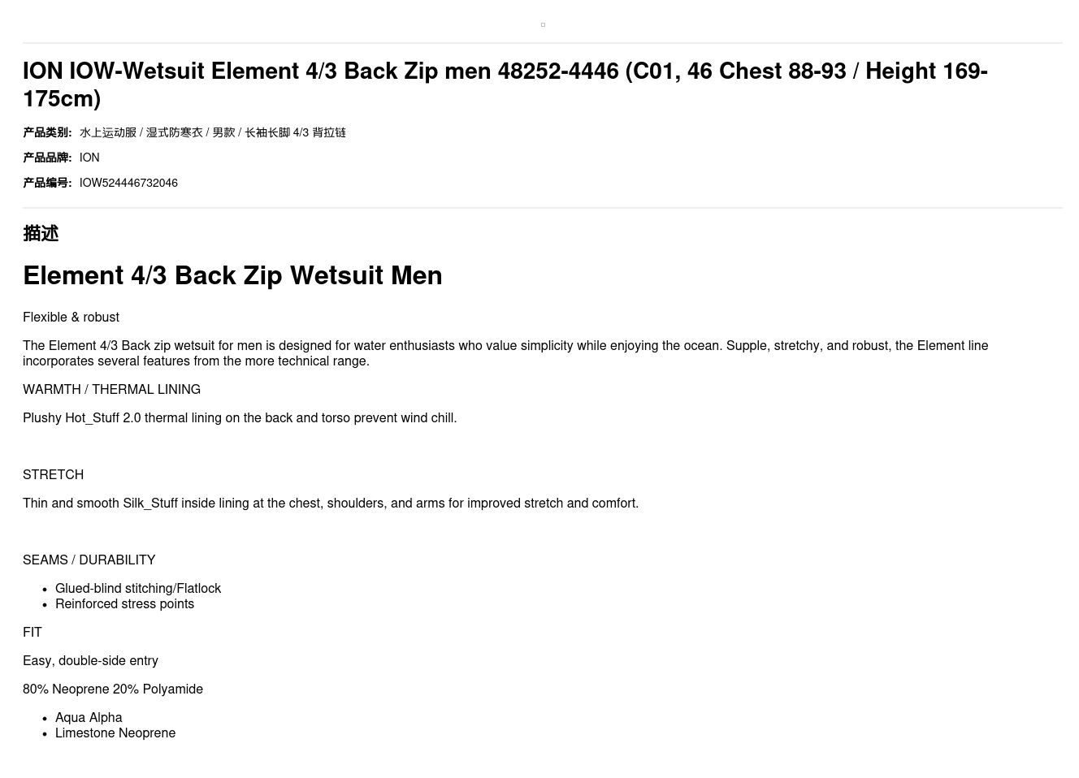The image size is (1079, 778).
Task: Click the SEAMS / DURABILITY heading
Action: click(89, 560)
